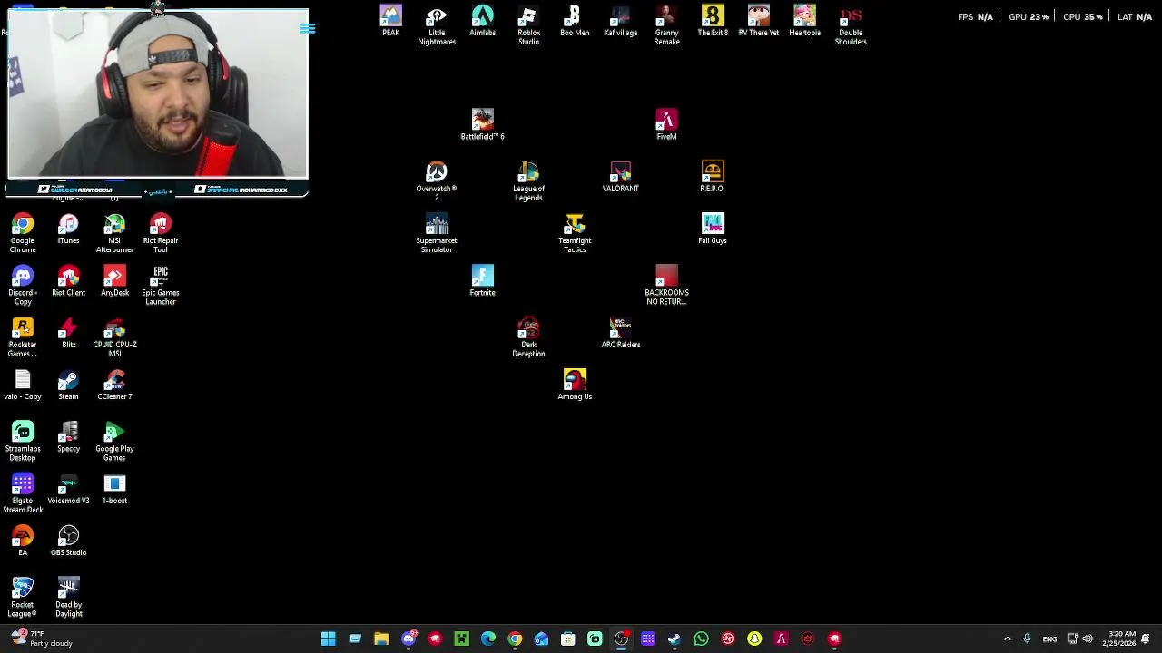Viewport: 1162px width, 653px height.
Task: Open the taskbar clock showing 3:20 AM
Action: tap(1118, 638)
